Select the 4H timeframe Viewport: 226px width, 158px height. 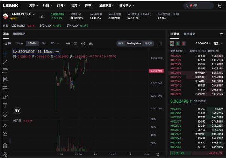[x=43, y=43]
